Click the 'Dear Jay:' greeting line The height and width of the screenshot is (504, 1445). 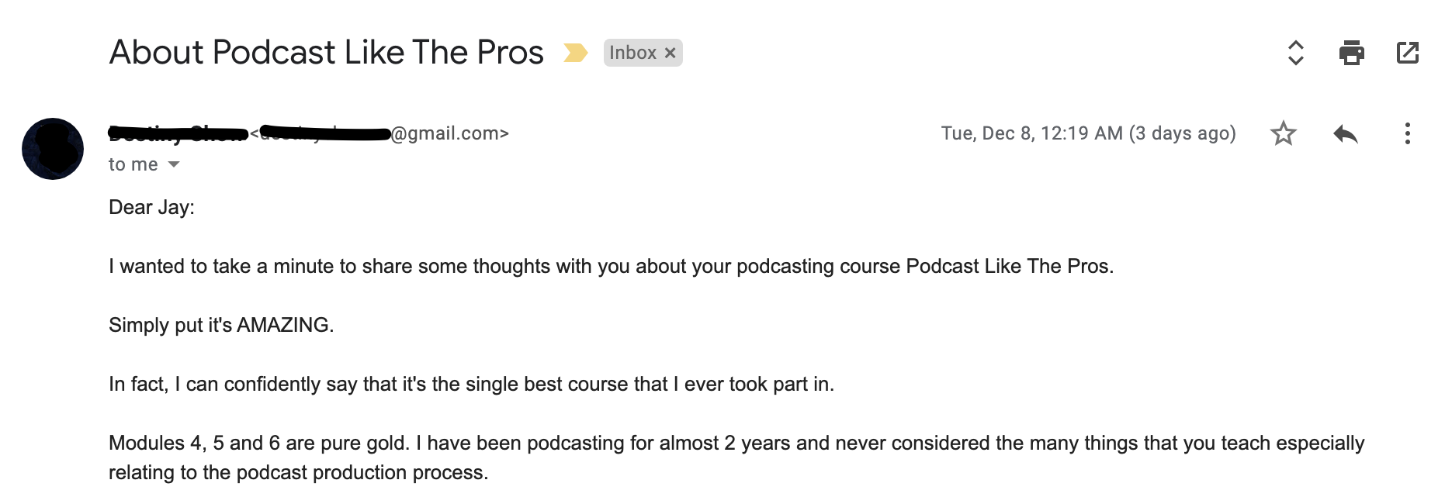coord(151,208)
